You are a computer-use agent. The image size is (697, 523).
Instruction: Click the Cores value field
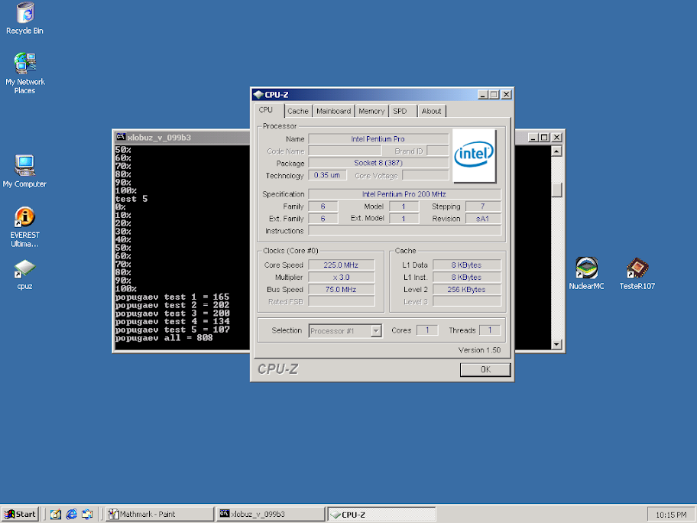428,330
